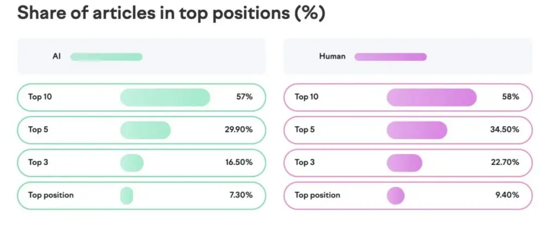Screen dimensions: 557x231
Task: Click the chart title about top positions
Action: tap(171, 14)
